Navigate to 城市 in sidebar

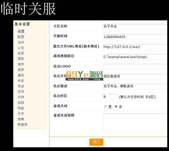(x=21, y=64)
